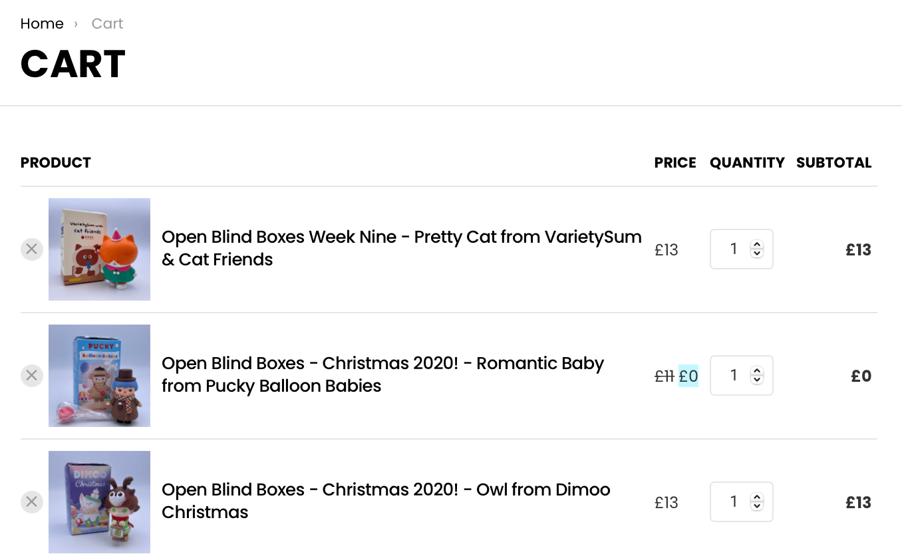902x560 pixels.
Task: Decrease quantity of Romantic Baby item
Action: 757,380
